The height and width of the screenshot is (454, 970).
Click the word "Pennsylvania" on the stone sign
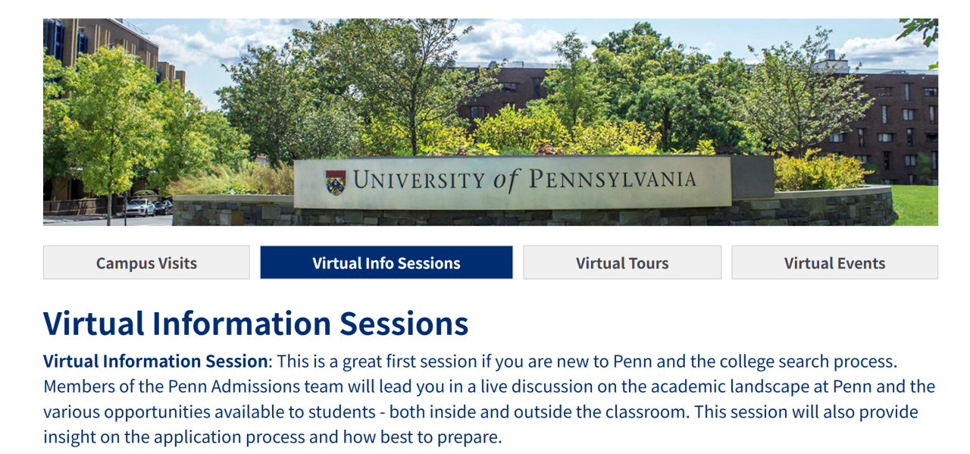click(612, 179)
